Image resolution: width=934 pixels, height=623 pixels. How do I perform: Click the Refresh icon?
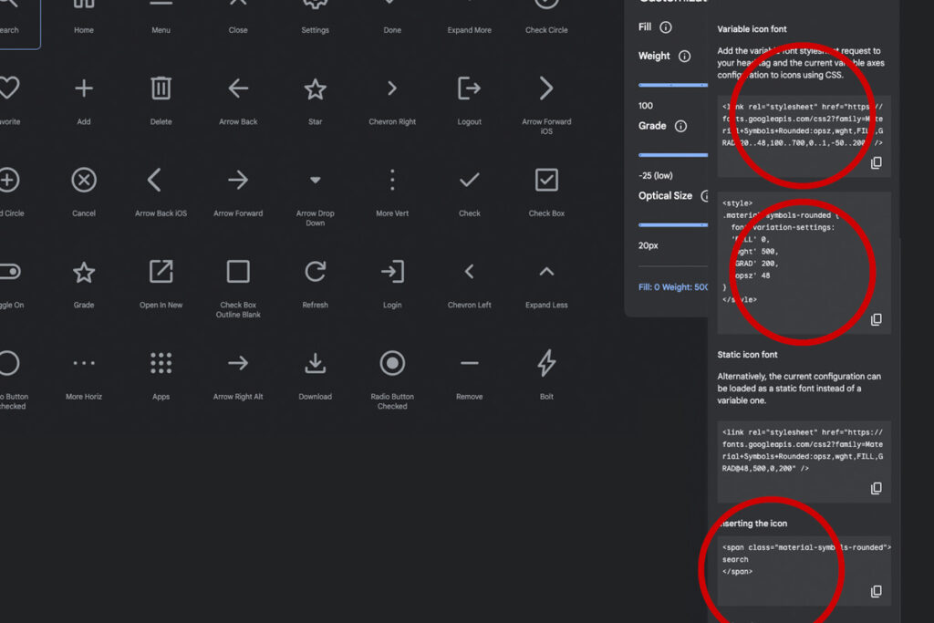(x=315, y=272)
